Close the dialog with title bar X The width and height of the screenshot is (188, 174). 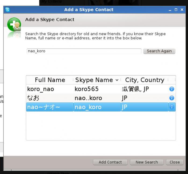[x=182, y=10]
